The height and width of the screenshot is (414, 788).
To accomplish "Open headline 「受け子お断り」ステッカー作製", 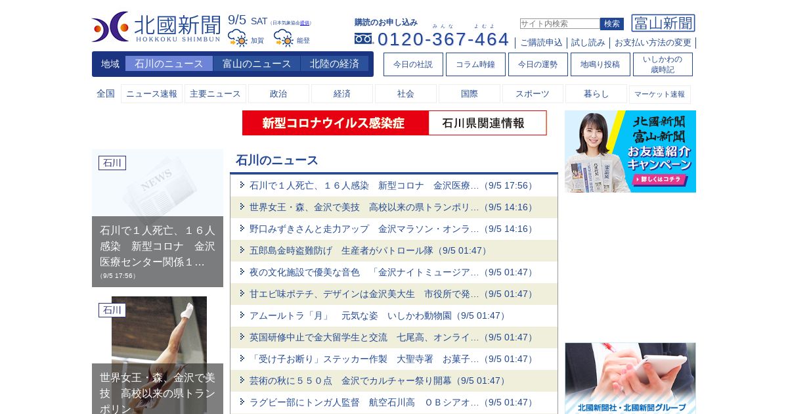I will point(393,359).
